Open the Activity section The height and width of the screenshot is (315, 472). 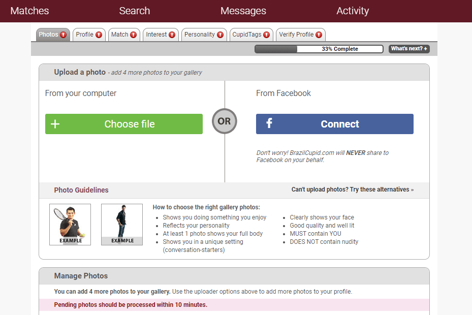tap(353, 11)
